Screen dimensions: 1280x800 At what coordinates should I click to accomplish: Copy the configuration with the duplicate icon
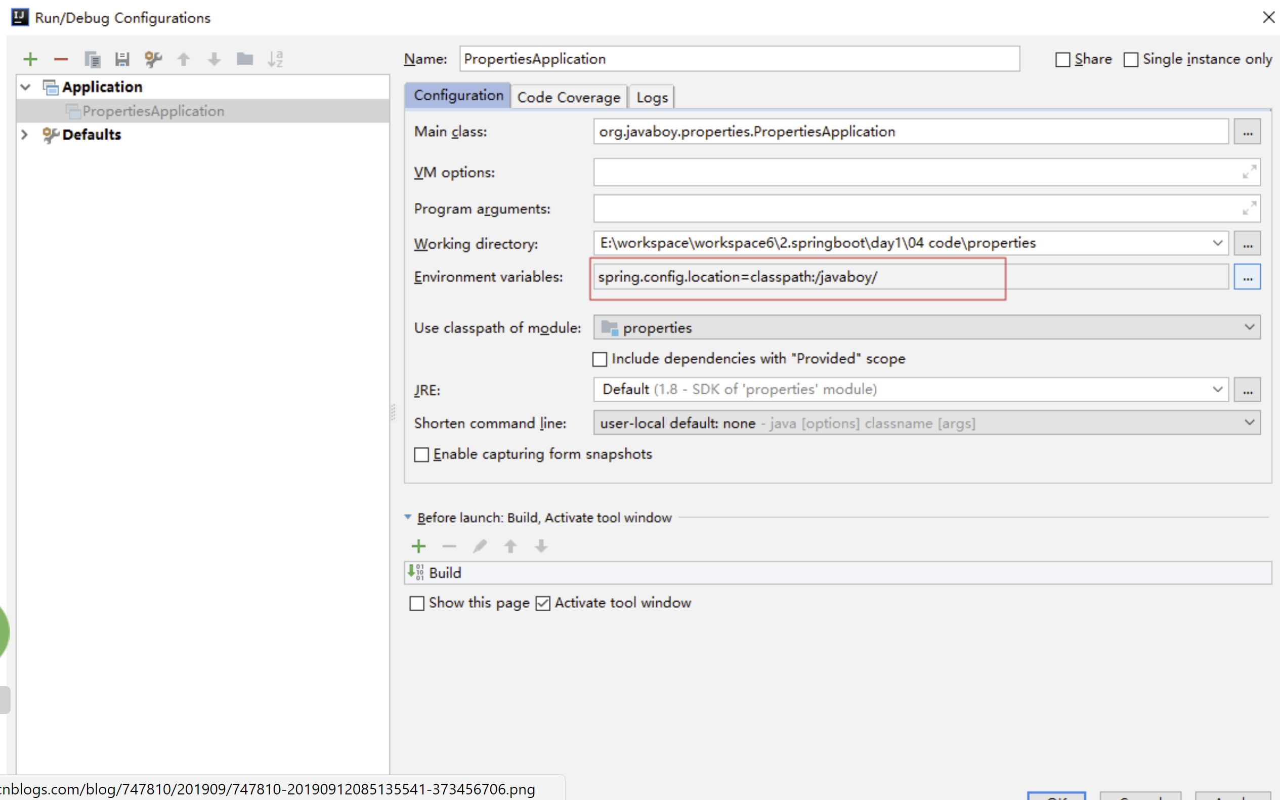click(93, 59)
